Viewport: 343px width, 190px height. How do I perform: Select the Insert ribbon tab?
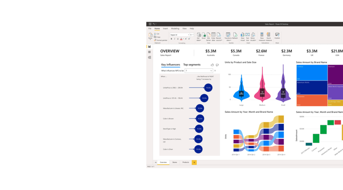[165, 29]
